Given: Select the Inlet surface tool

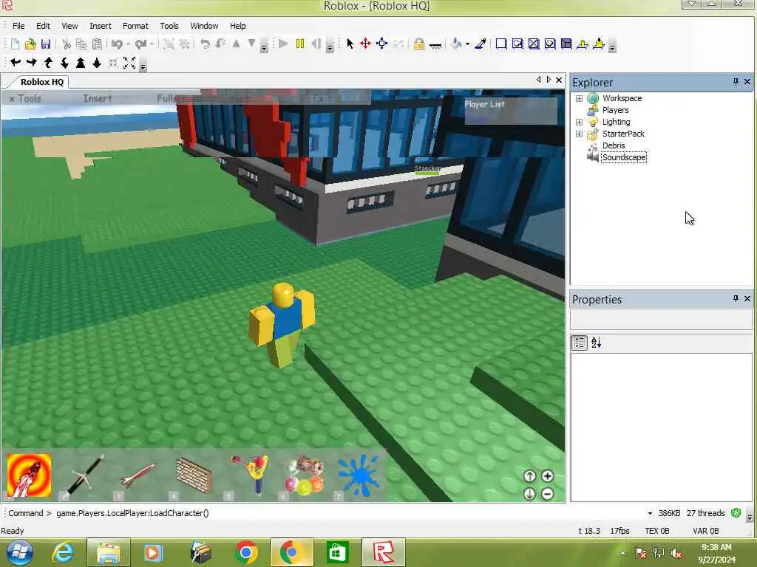Looking at the screenshot, I should coord(566,44).
